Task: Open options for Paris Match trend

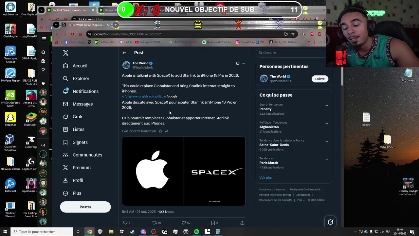Action: 326,159
